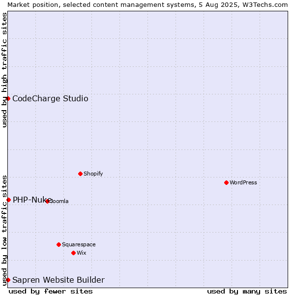295x295 pixels.
Task: Click the 'Shopify' label text
Action: 93,174
